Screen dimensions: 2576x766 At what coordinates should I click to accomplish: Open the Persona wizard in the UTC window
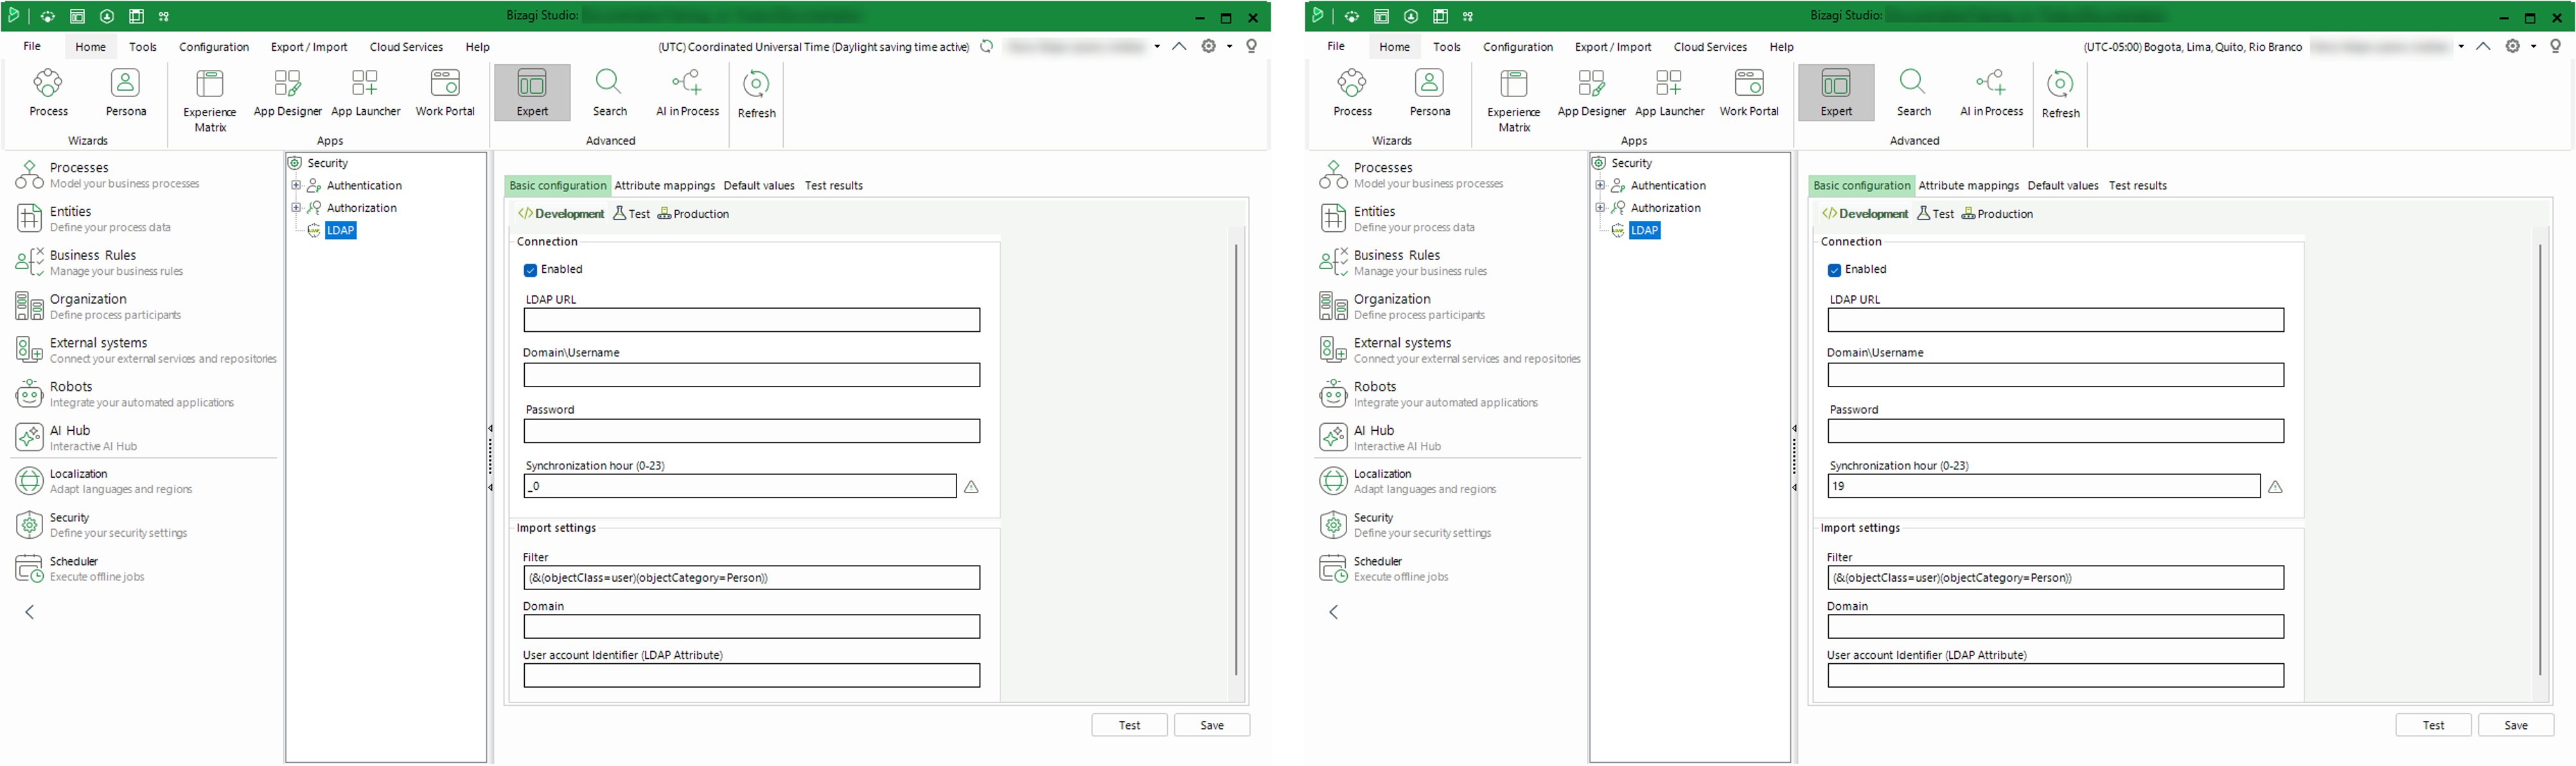click(126, 92)
